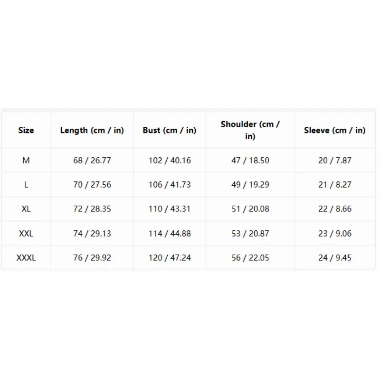Select the 72 / 28.35 length cell
Screen dimensions: 380x380
92,209
